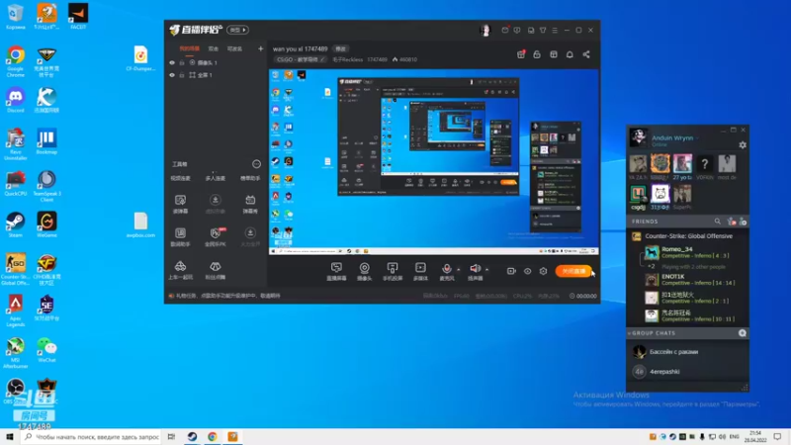
Task: Open Steam friends list settings gear
Action: click(x=743, y=145)
